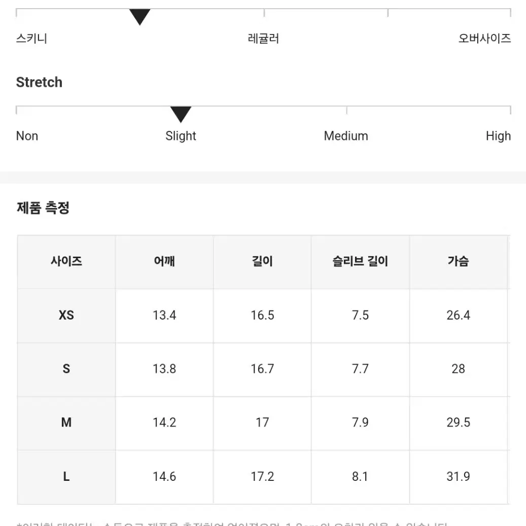Click the fit indicator triangle marker
This screenshot has height=526, width=526.
139,17
